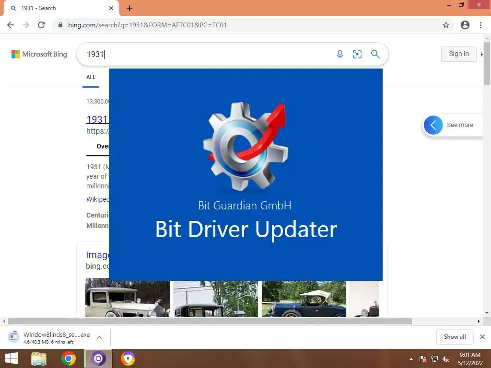Open Action Center flag tray icon
The image size is (491, 368).
(x=423, y=359)
